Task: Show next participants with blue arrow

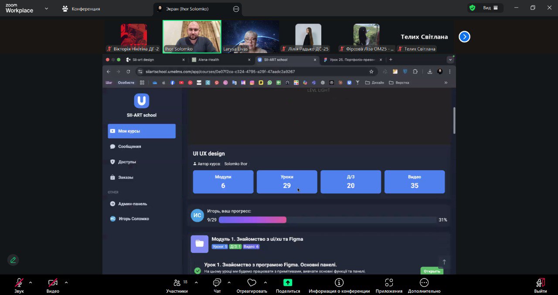Action: tap(464, 37)
